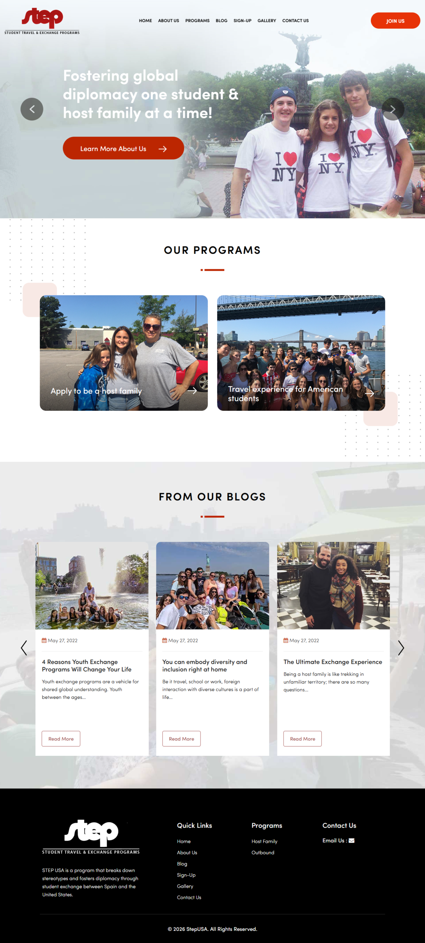Read more on Ultimate Exchange Experience post
Screen dimensions: 425x943
pos(302,739)
